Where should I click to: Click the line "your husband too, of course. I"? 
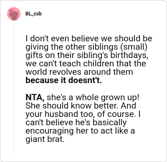[x=83, y=114]
